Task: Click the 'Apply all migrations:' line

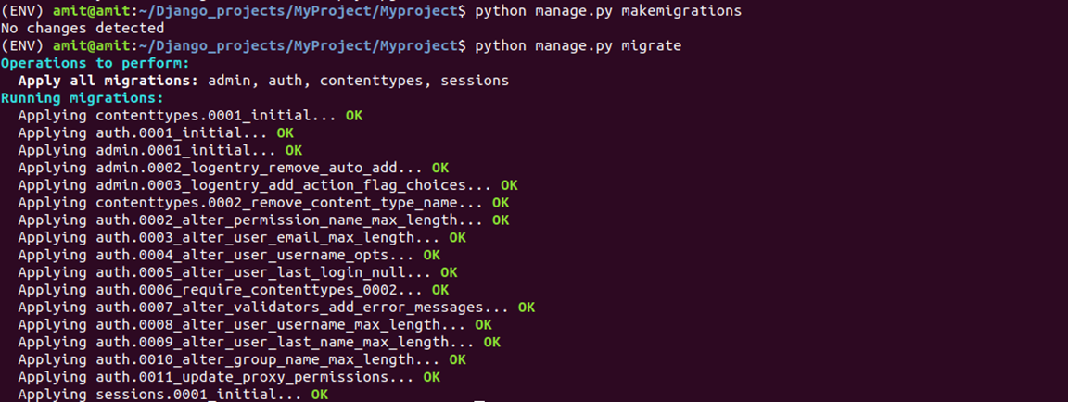Action: (263, 81)
